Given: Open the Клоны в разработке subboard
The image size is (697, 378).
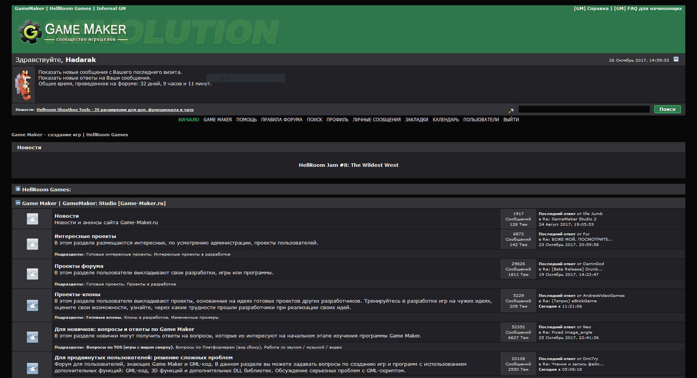Looking at the screenshot, I should pyautogui.click(x=146, y=318).
